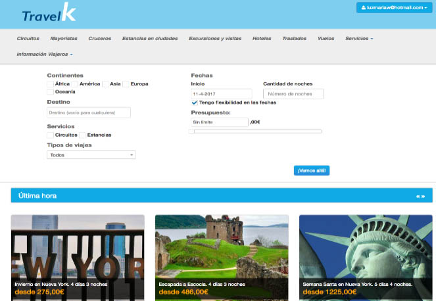Image resolution: width=436 pixels, height=301 pixels.
Task: Go to next Última hora offers arrow
Action: click(424, 196)
